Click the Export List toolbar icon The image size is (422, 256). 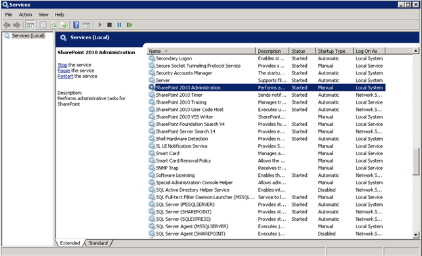[x=63, y=25]
